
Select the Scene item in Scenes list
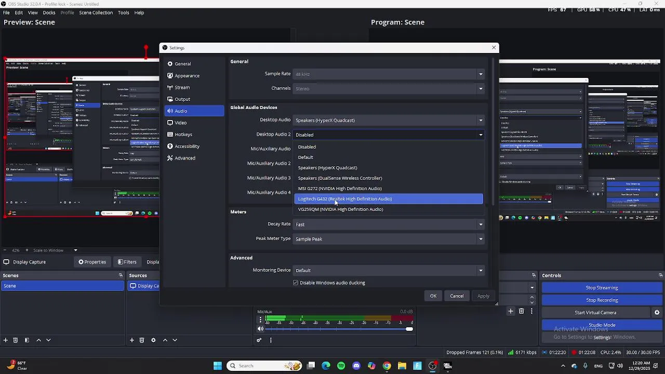tap(62, 286)
